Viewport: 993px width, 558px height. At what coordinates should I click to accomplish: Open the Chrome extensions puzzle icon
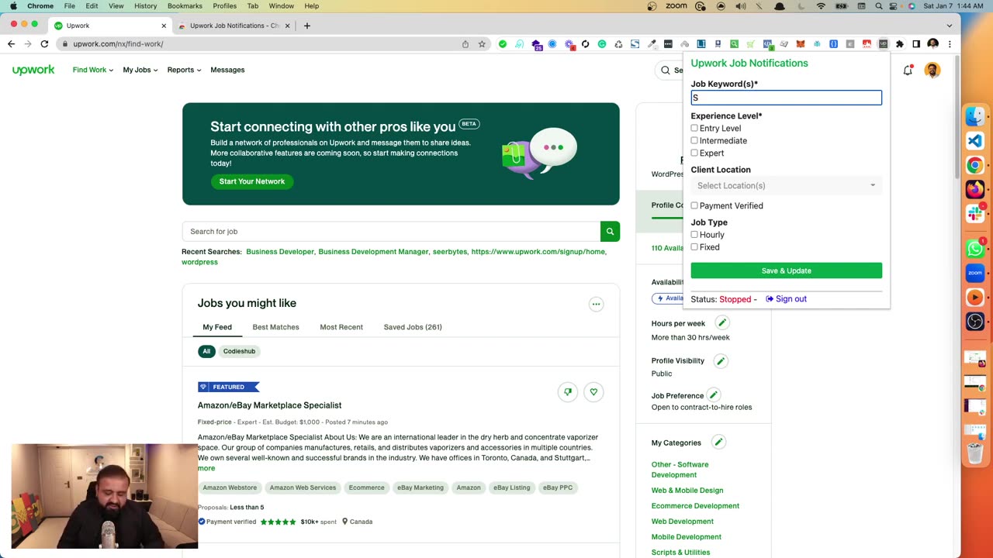pyautogui.click(x=900, y=44)
